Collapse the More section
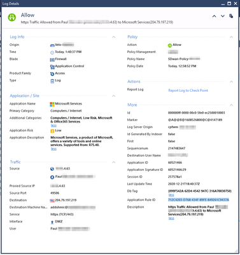Image resolution: width=240 pixels, height=255 pixels. point(231,105)
